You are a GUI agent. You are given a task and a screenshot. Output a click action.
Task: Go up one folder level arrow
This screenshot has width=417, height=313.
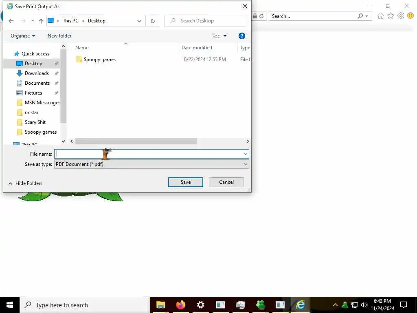click(x=41, y=21)
